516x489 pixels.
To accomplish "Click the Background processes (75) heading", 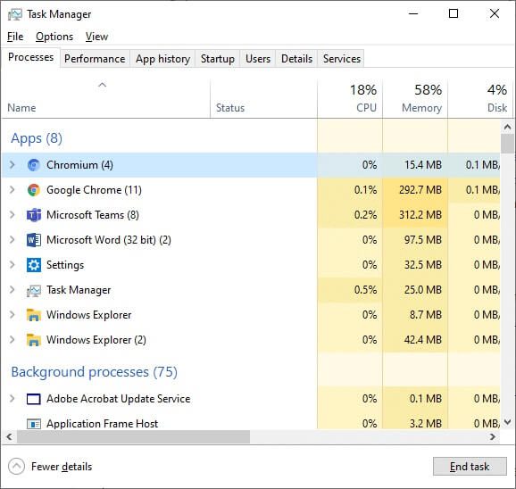I will [x=94, y=372].
